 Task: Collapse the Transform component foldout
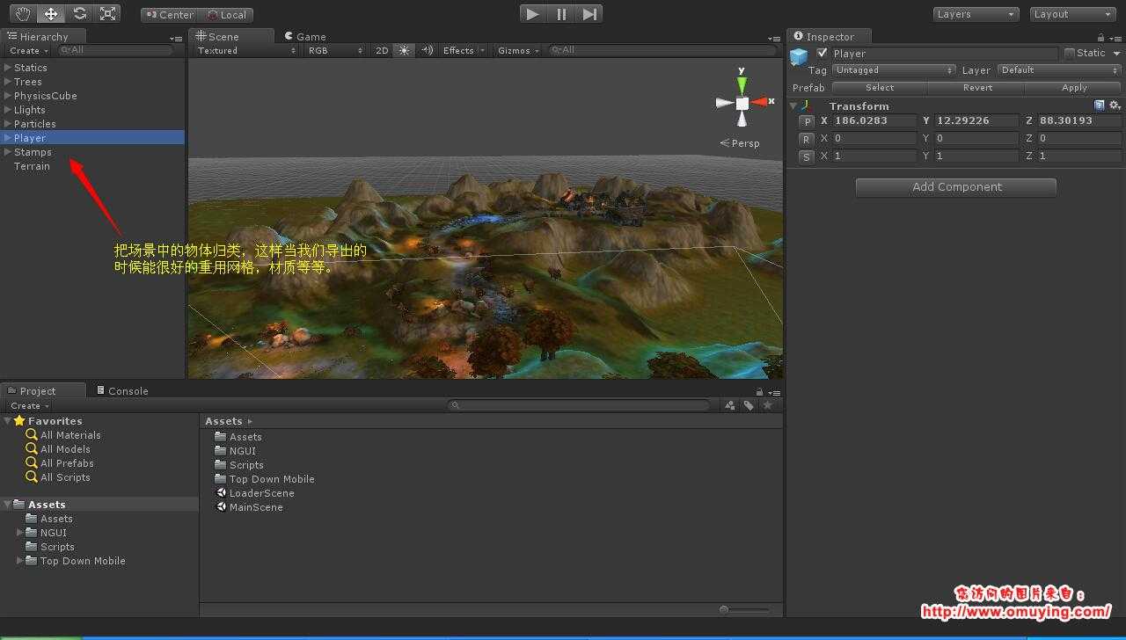(793, 105)
